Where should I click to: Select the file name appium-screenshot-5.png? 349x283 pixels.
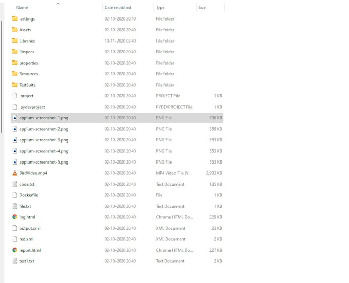pyautogui.click(x=44, y=162)
